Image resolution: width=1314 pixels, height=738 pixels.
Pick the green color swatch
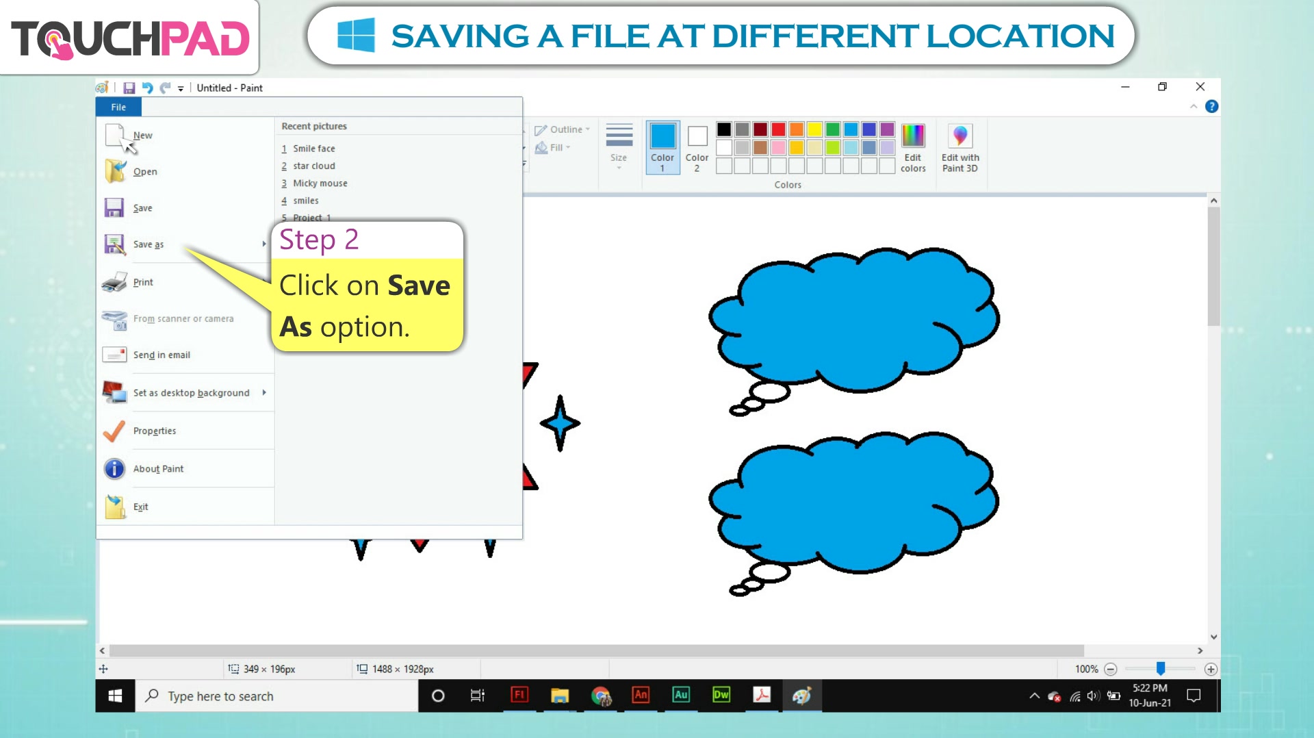pos(833,129)
